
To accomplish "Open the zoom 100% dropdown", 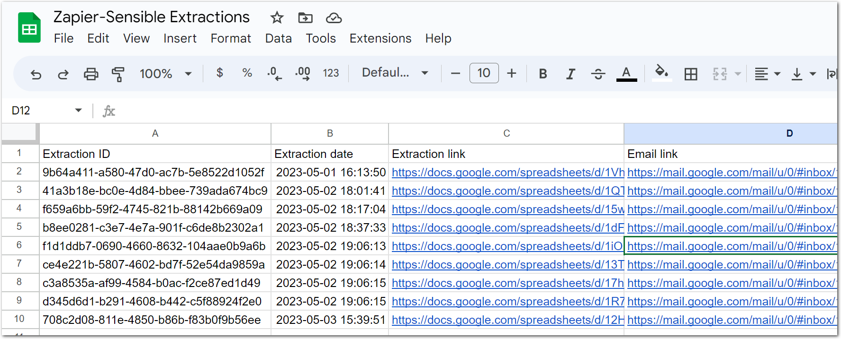I will tap(165, 74).
